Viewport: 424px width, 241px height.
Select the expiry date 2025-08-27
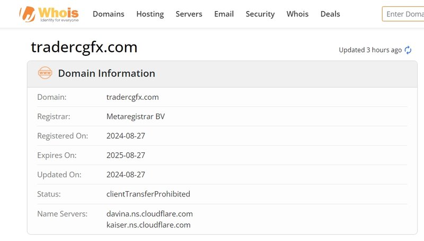126,155
